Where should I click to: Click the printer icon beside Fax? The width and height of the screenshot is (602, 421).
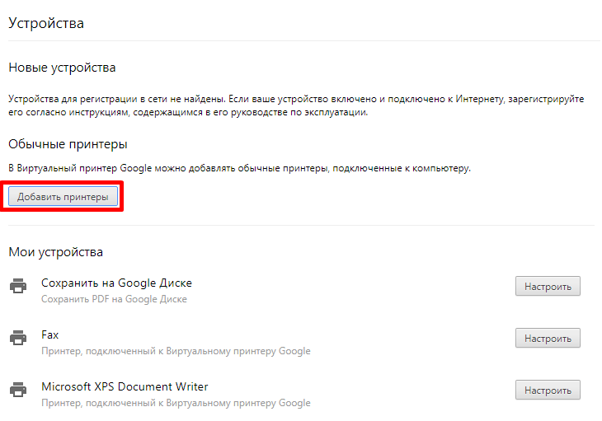pos(18,338)
